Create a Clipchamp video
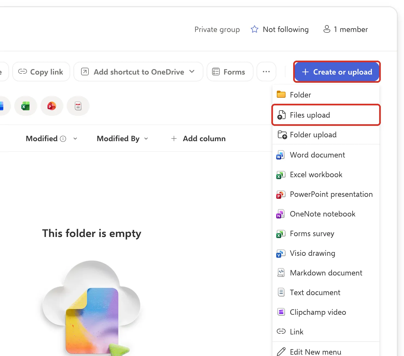Image resolution: width=404 pixels, height=356 pixels. tap(326, 312)
